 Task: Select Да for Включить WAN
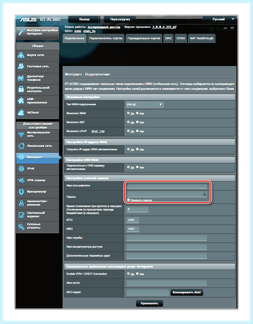(x=128, y=113)
